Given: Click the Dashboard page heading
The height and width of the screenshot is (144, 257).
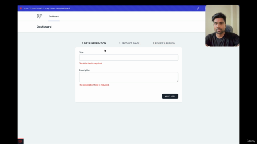Looking at the screenshot, I should tap(44, 27).
